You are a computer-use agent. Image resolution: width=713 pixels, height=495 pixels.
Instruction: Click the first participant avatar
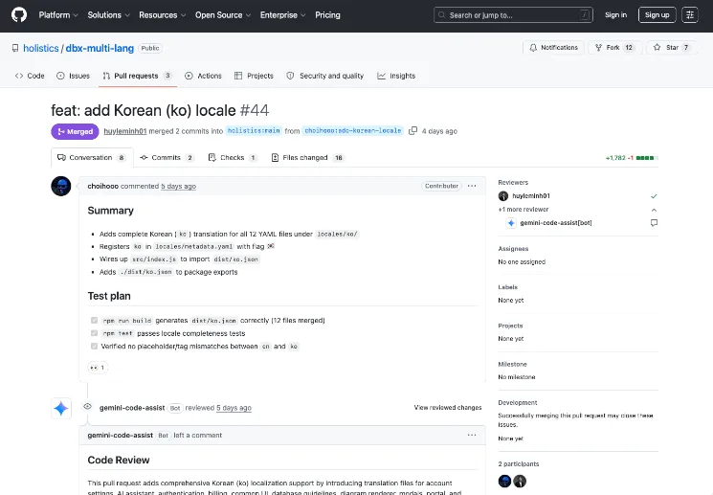pyautogui.click(x=504, y=481)
